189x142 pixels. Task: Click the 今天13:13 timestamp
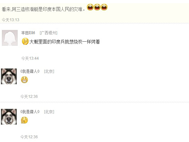coord(10,20)
